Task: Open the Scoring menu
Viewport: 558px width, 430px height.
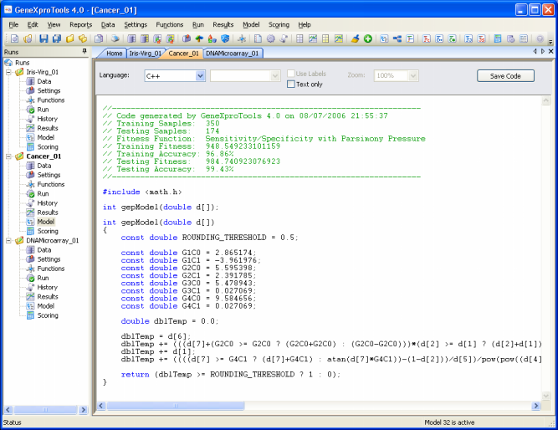Action: pos(279,24)
